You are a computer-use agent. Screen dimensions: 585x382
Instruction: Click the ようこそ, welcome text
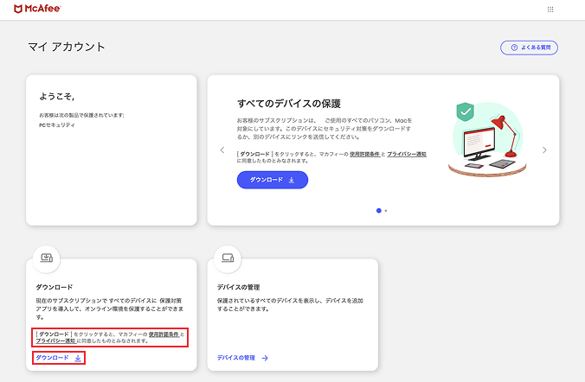pyautogui.click(x=57, y=97)
